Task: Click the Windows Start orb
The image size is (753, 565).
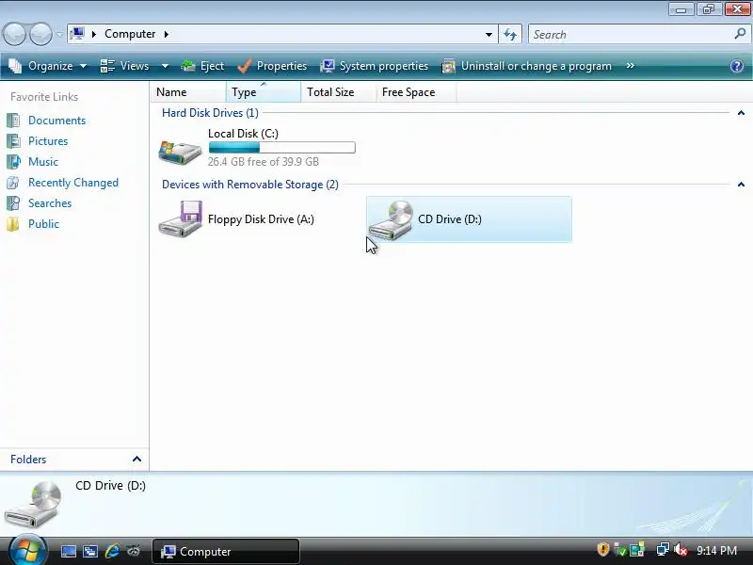Action: (27, 550)
